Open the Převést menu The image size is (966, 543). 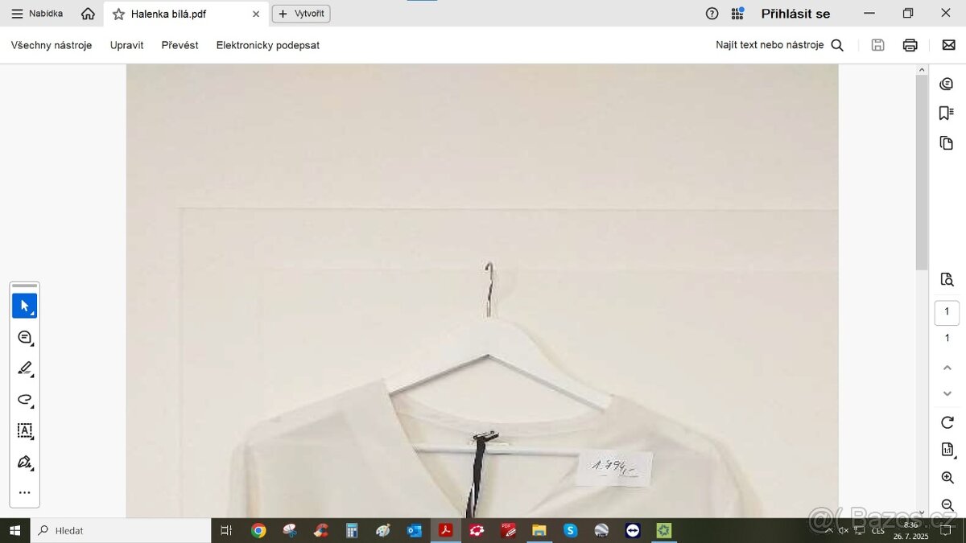pos(180,45)
